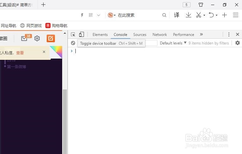Viewport: 242px width, 154px height.
Task: Show more DevTools tabs chevron
Action: coord(201,34)
